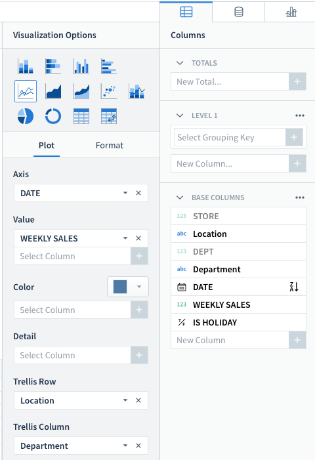Select the scatter plot chart type
The width and height of the screenshot is (315, 460).
109,91
